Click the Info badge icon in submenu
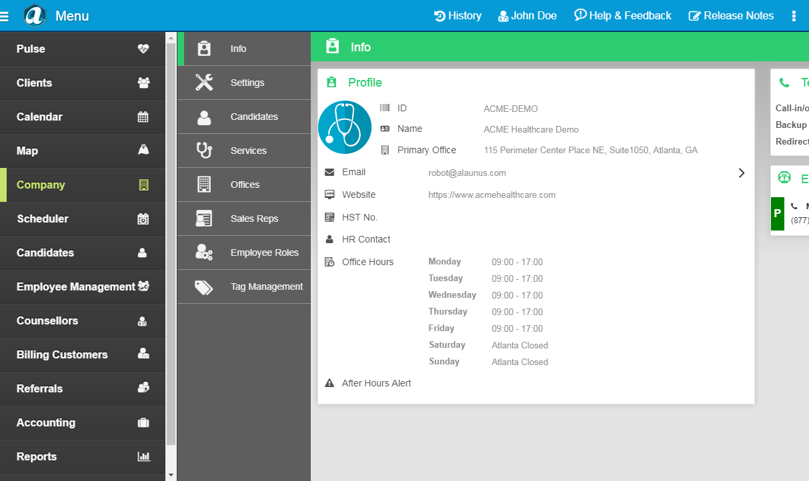Viewport: 809px width, 481px height. pos(204,48)
